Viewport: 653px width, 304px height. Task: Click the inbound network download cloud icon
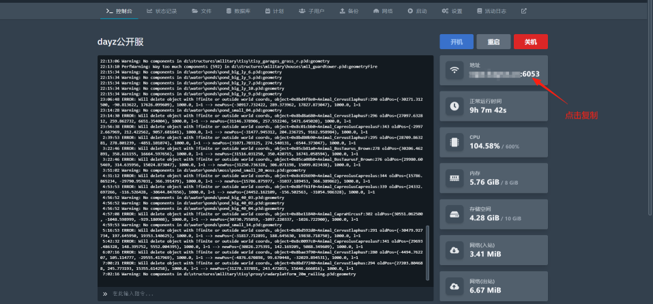click(454, 250)
